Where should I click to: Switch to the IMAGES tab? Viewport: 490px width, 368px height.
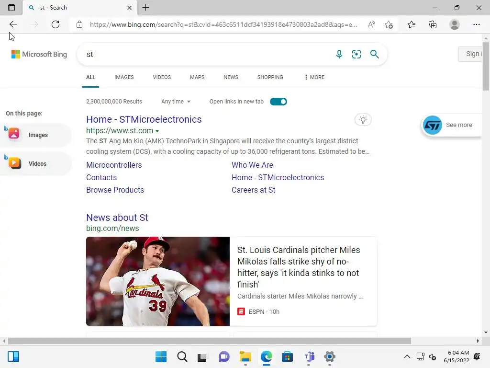click(124, 77)
